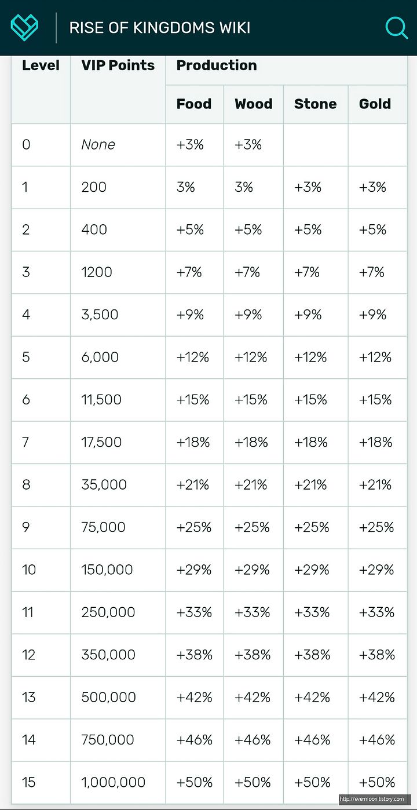Select the Gold column header
Image resolution: width=417 pixels, height=810 pixels.
(x=378, y=104)
